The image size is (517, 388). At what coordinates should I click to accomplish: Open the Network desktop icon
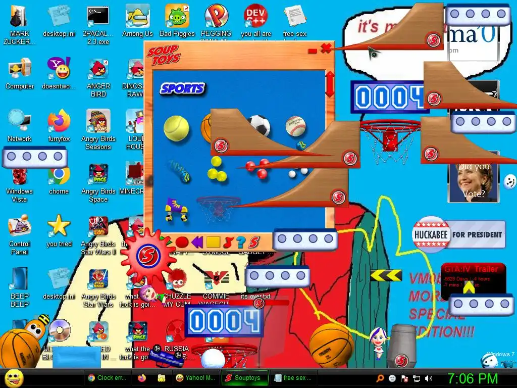(20, 125)
